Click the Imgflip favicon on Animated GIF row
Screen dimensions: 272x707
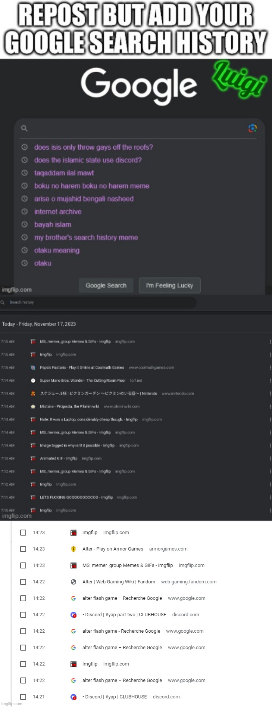click(33, 458)
